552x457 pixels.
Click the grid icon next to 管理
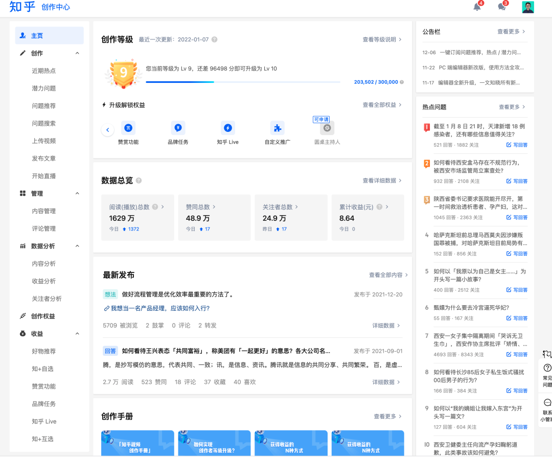click(22, 193)
